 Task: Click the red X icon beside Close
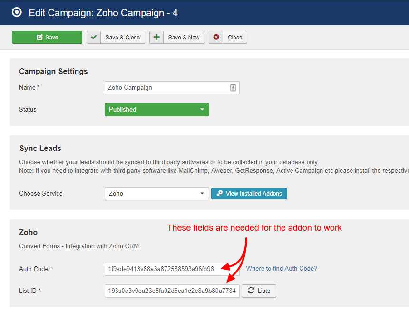[x=216, y=37]
